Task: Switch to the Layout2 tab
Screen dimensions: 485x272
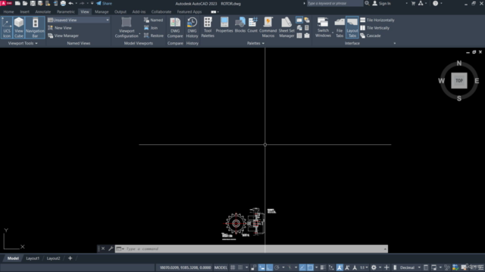Action: tap(53, 258)
